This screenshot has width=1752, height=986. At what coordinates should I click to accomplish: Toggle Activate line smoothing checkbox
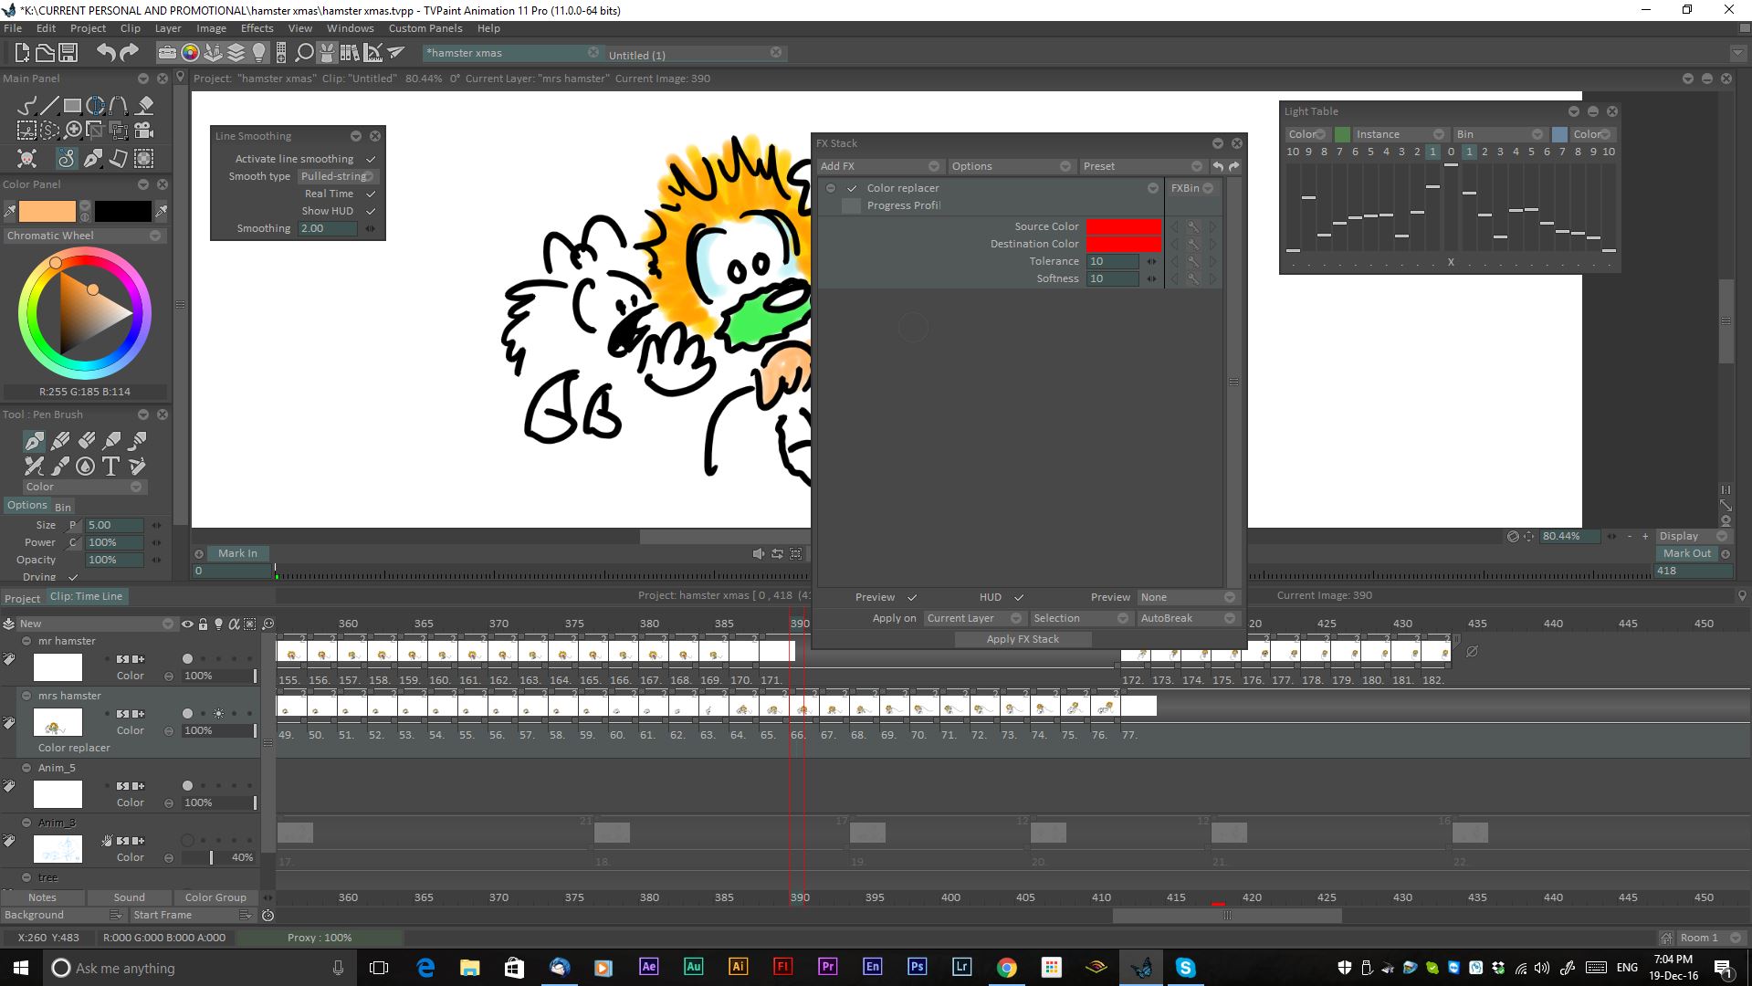[371, 159]
